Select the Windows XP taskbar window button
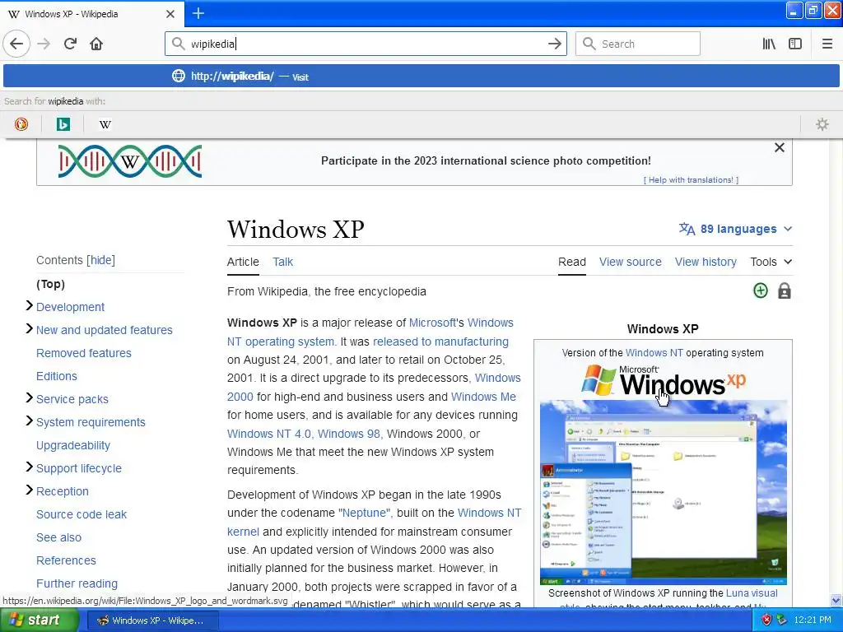 click(152, 620)
